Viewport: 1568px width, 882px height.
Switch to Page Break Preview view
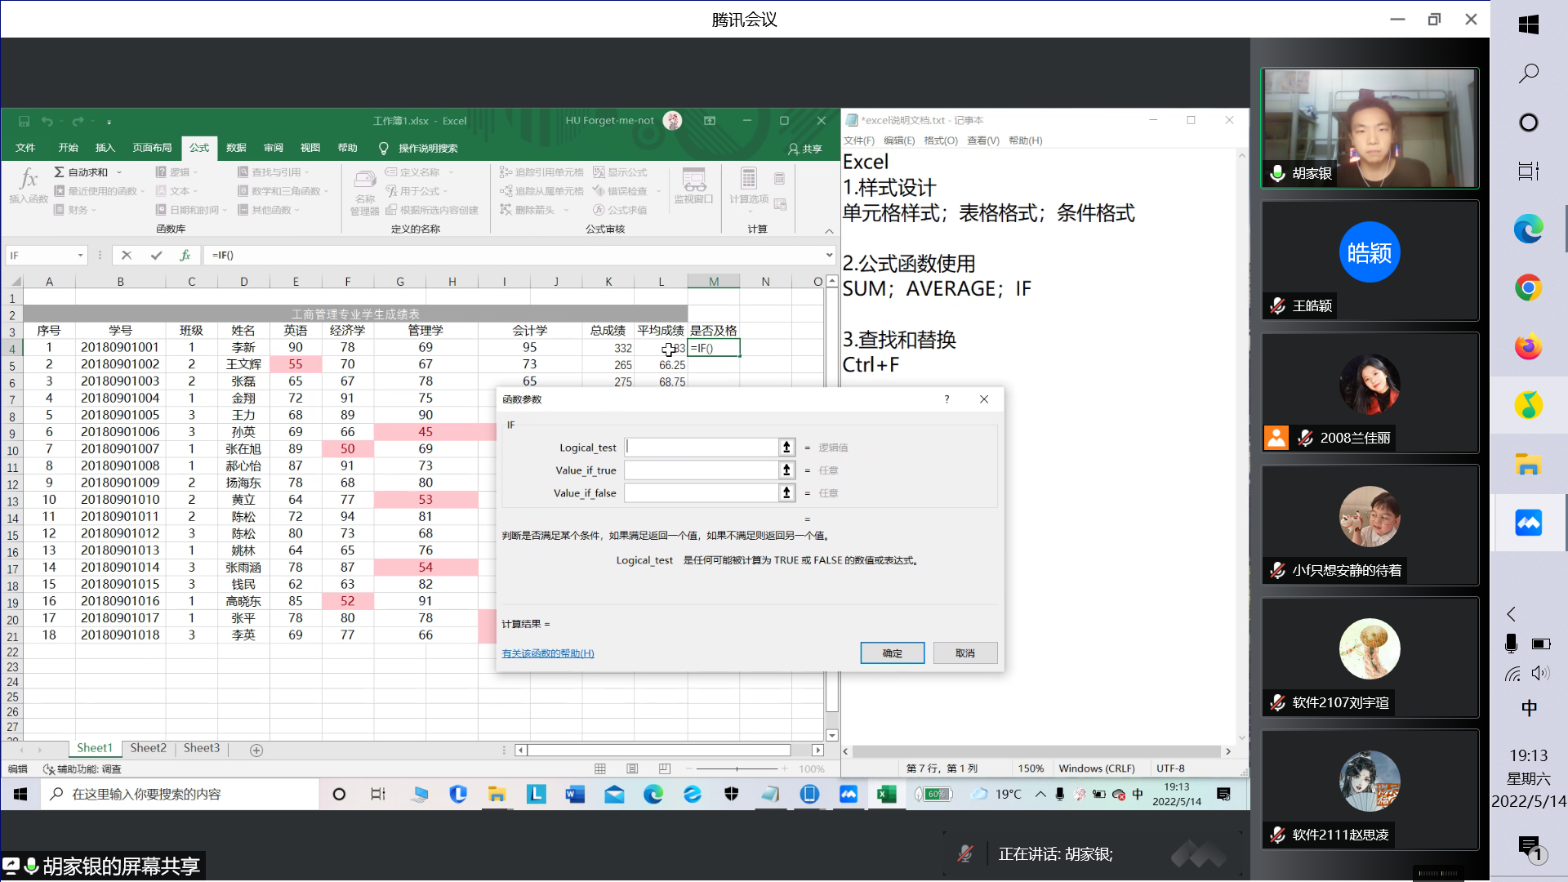pyautogui.click(x=664, y=768)
